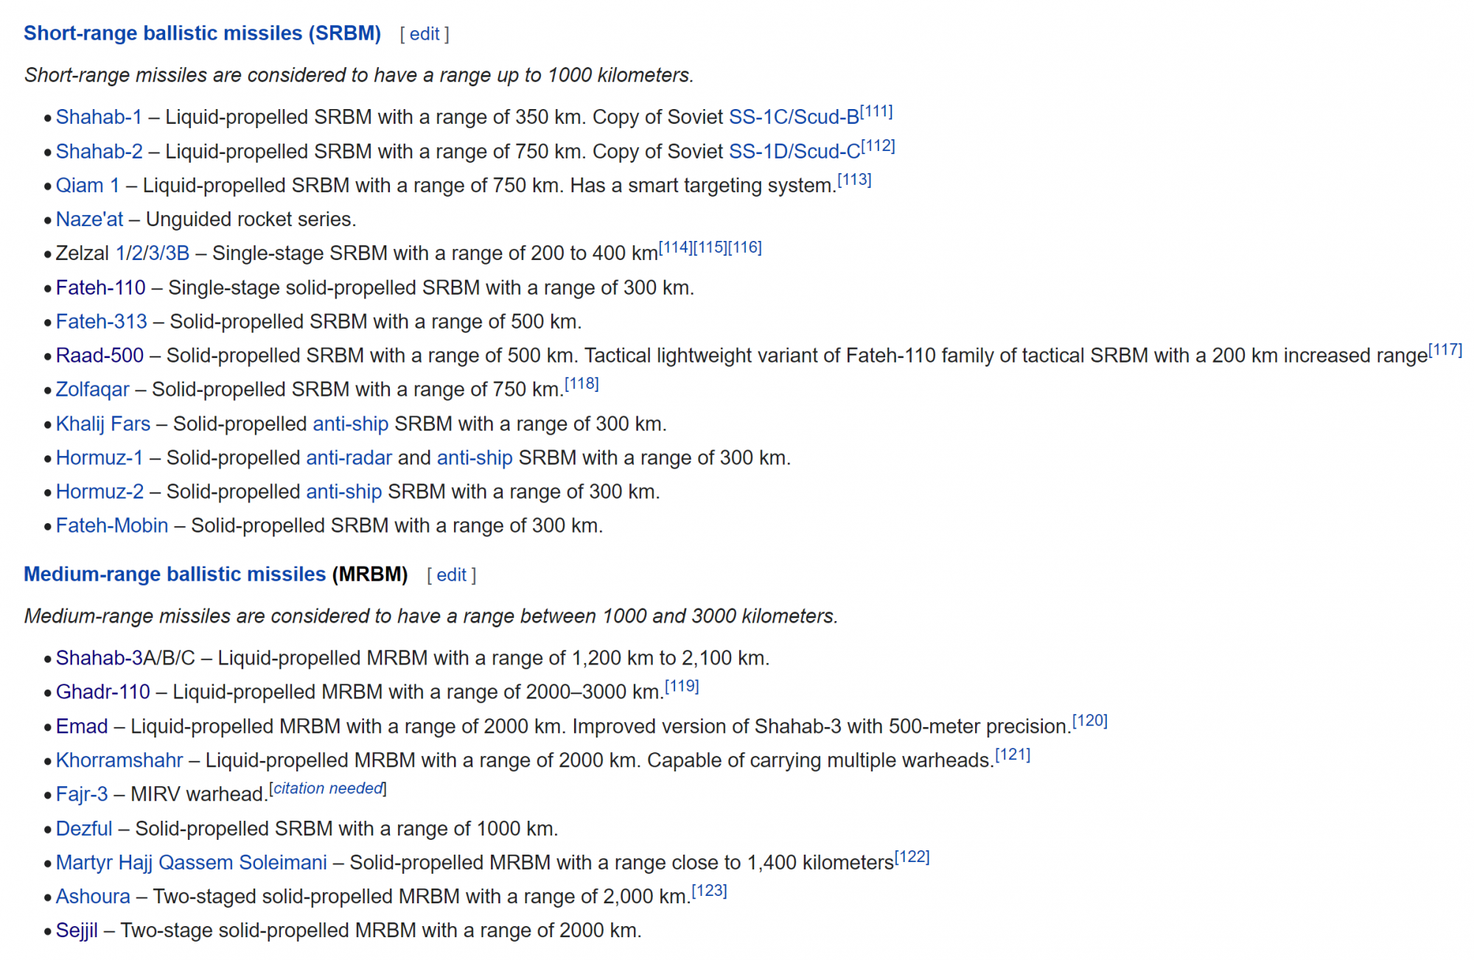Open the Naze'at rocket link
Image resolution: width=1474 pixels, height=960 pixels.
90,220
